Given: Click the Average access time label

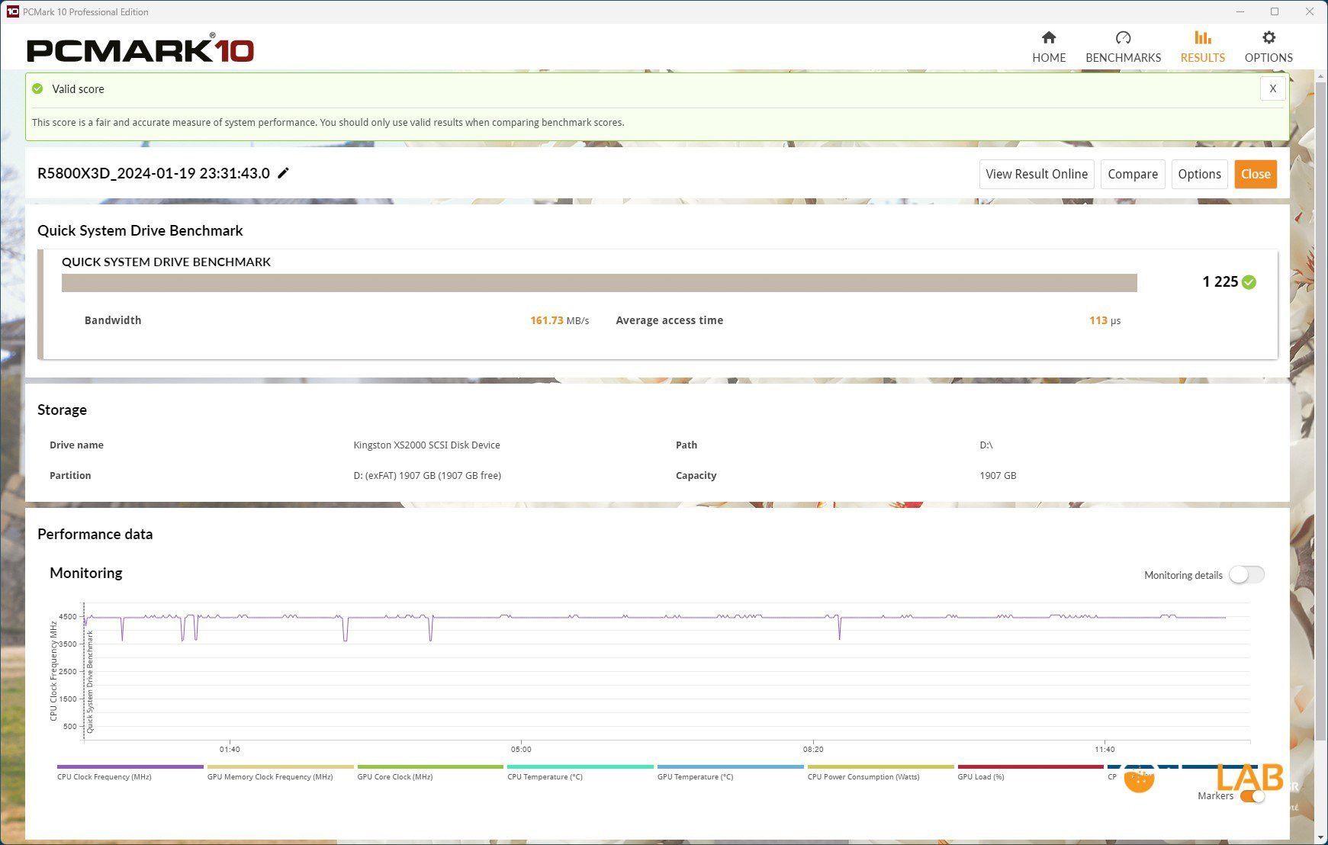Looking at the screenshot, I should tap(670, 320).
